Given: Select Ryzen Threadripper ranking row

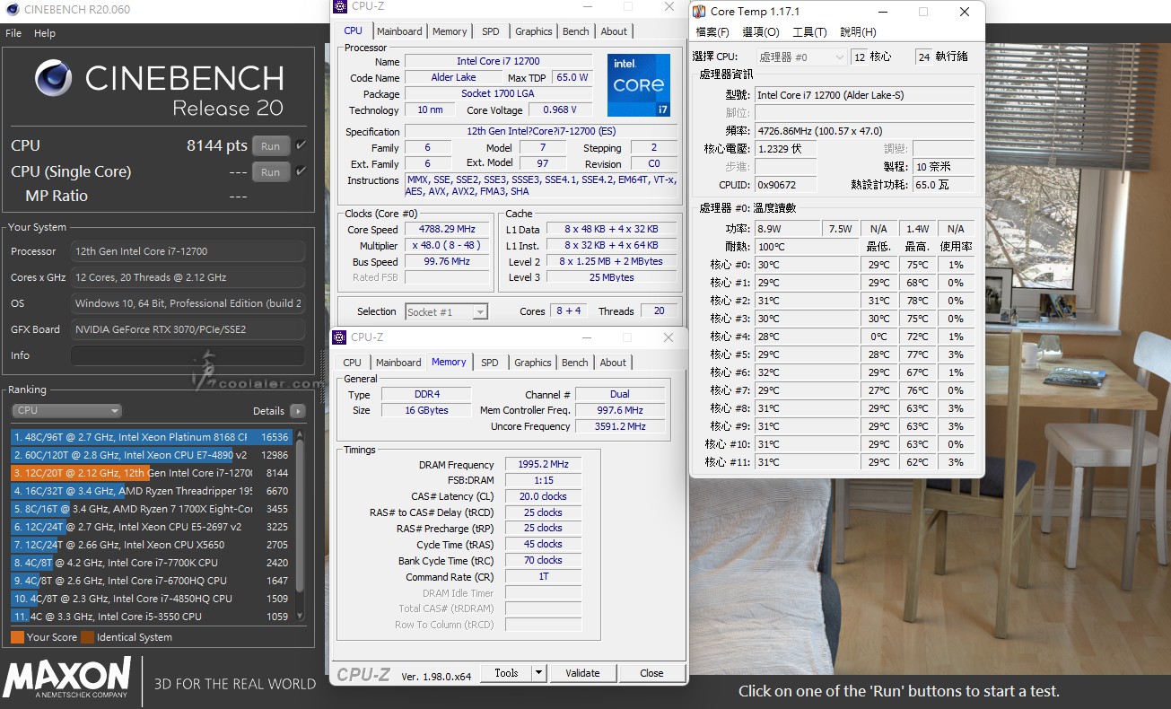Looking at the screenshot, I should pyautogui.click(x=151, y=491).
